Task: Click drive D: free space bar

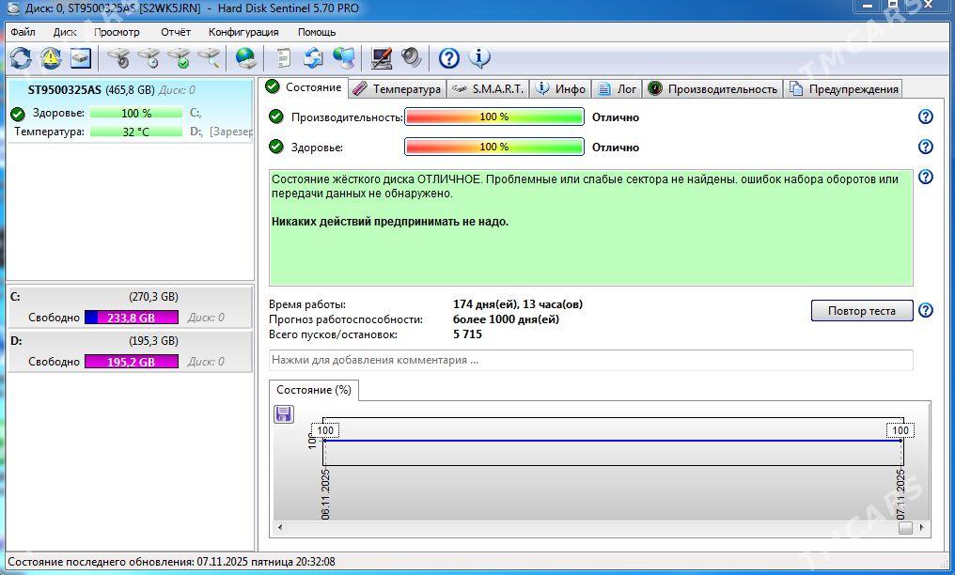Action: pyautogui.click(x=132, y=362)
